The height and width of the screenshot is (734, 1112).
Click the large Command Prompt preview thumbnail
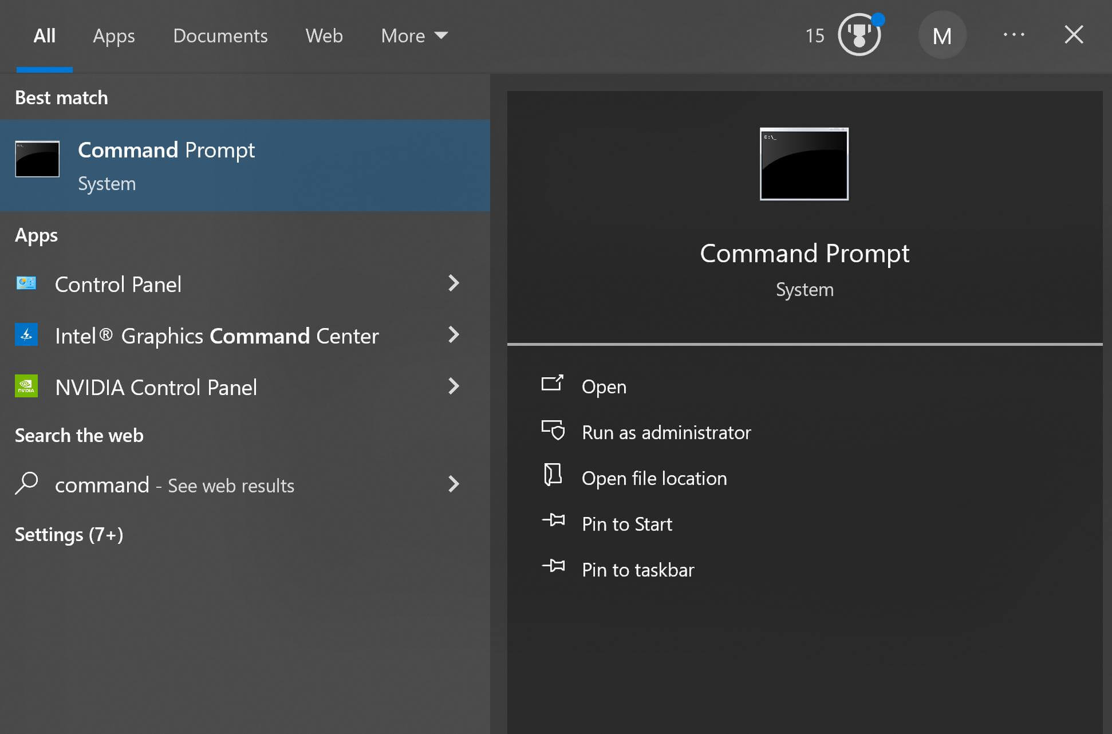[804, 164]
